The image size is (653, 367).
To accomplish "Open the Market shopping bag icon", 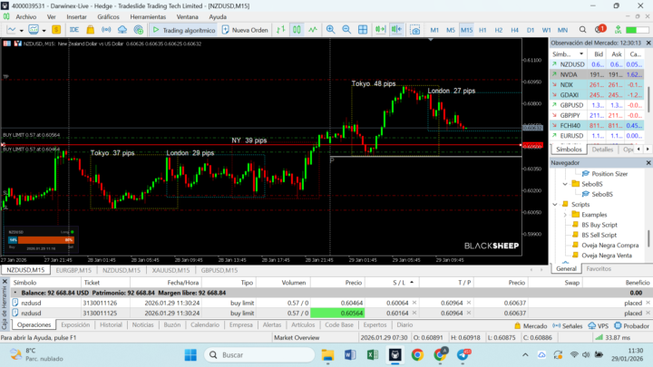I will pos(90,30).
